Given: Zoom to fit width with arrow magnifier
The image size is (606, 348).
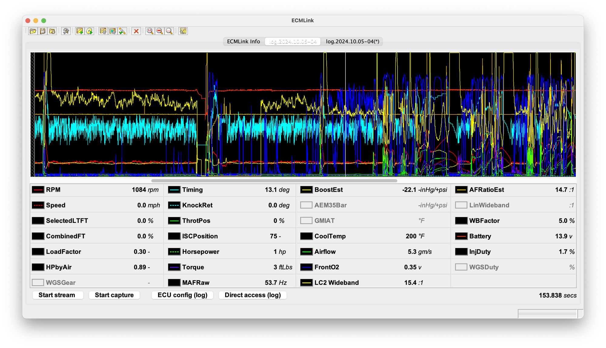Looking at the screenshot, I should tap(160, 31).
